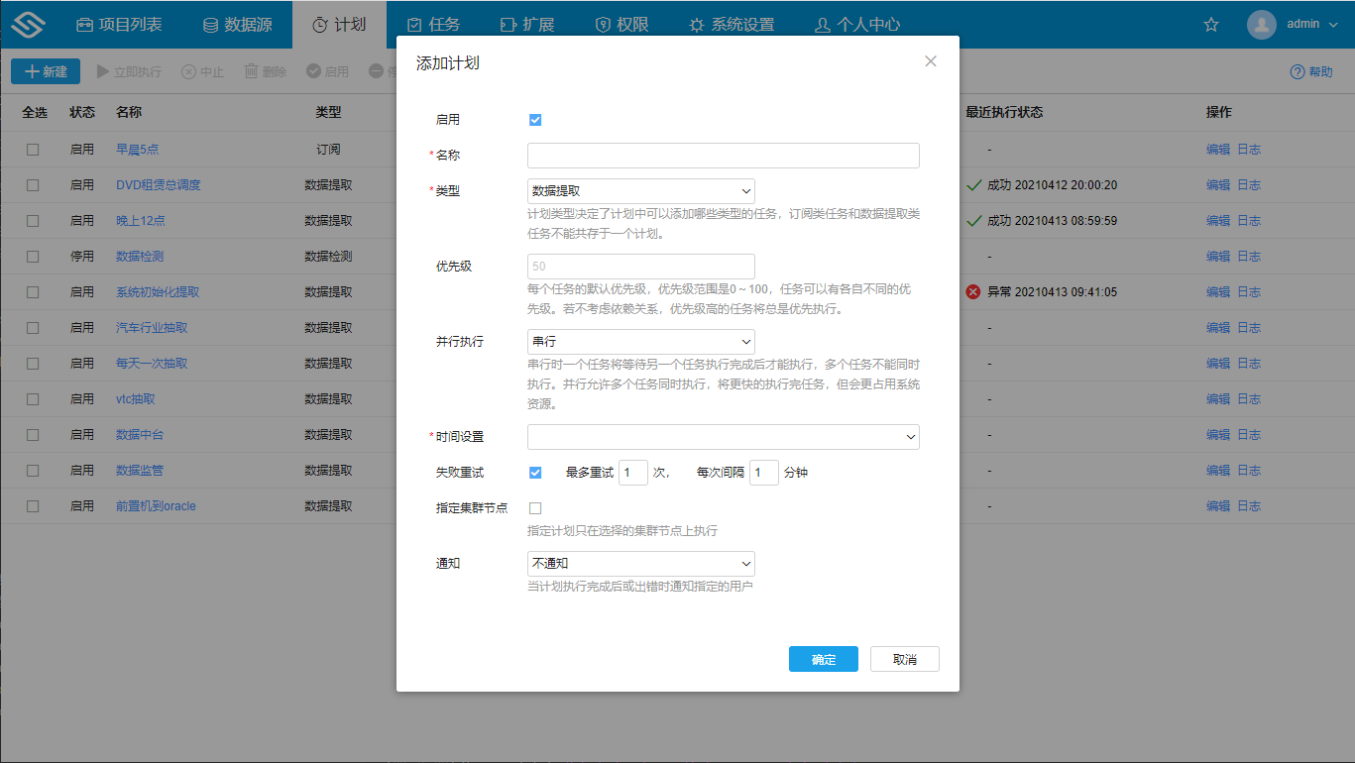The height and width of the screenshot is (763, 1355).
Task: Click the favorites star icon in top bar
Action: (x=1210, y=23)
